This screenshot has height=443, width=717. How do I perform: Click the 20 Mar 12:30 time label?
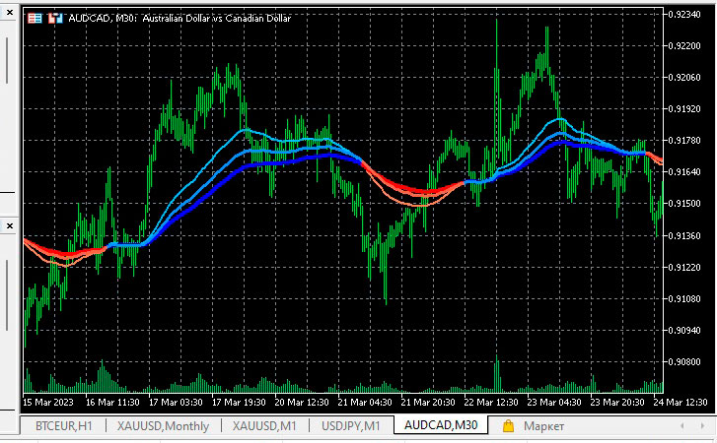(x=302, y=402)
